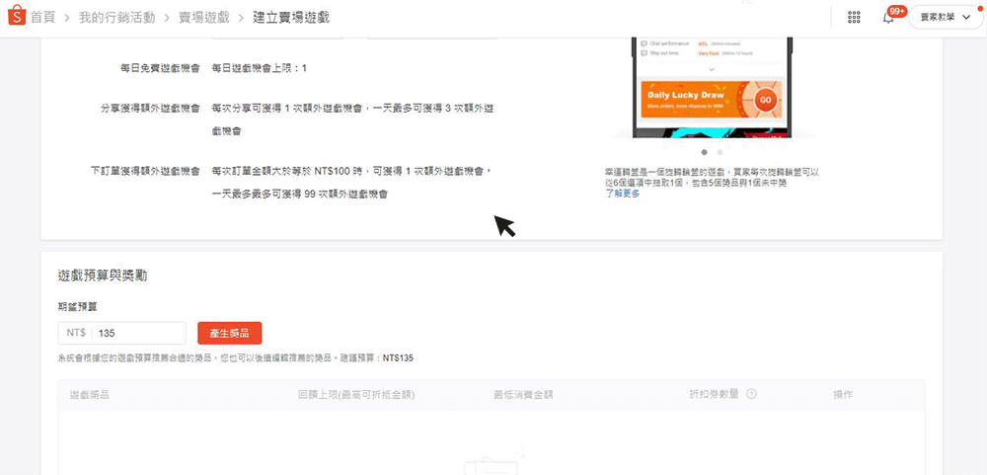The image size is (987, 475).
Task: Click the help icon beside 折扣券數量
Action: pos(752,395)
